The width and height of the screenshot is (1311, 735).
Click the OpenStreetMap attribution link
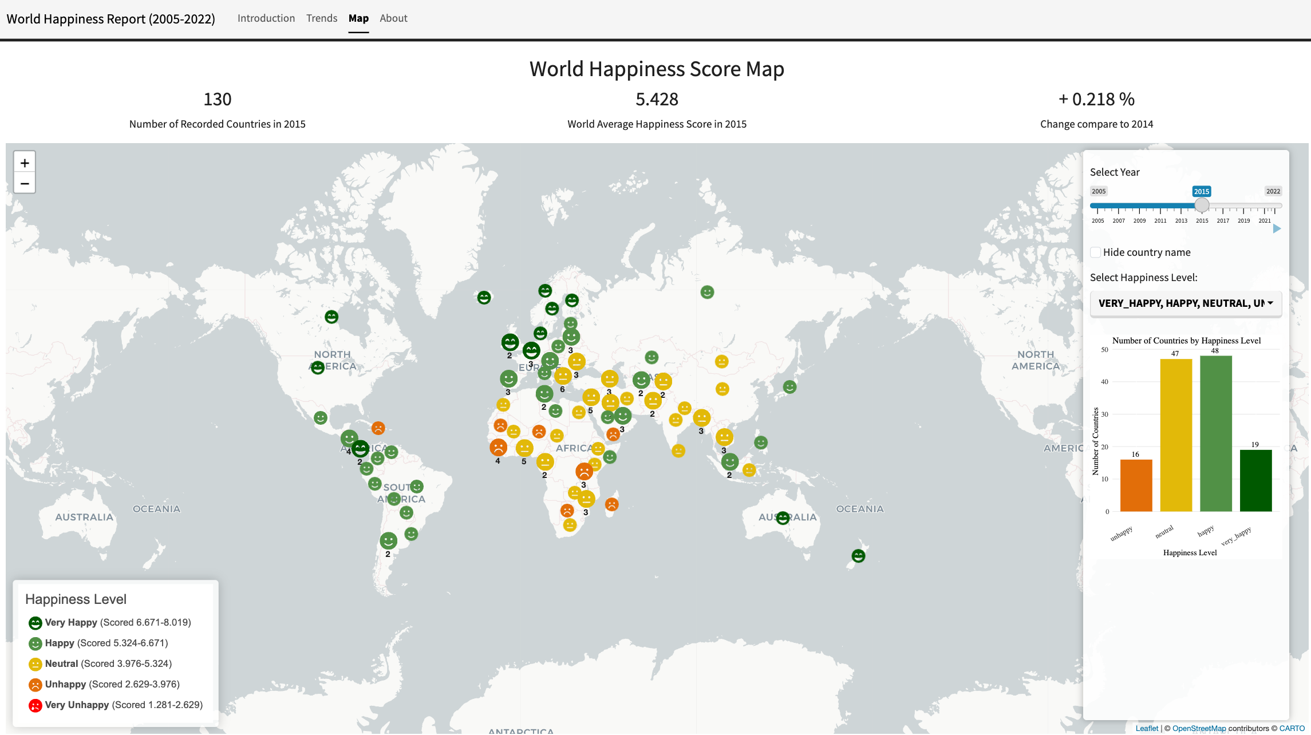click(1201, 728)
